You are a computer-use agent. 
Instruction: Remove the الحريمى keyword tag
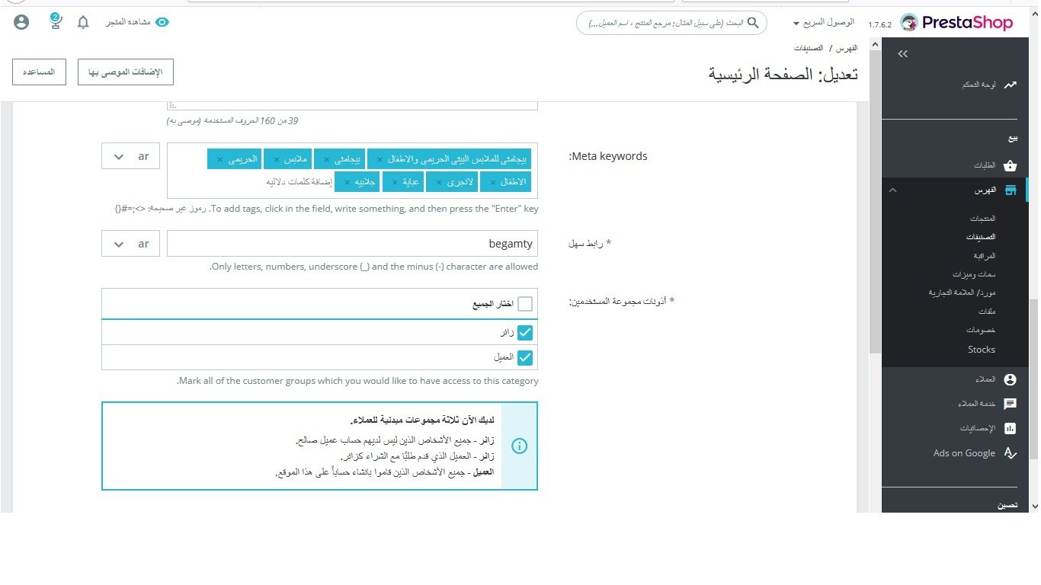(x=219, y=159)
